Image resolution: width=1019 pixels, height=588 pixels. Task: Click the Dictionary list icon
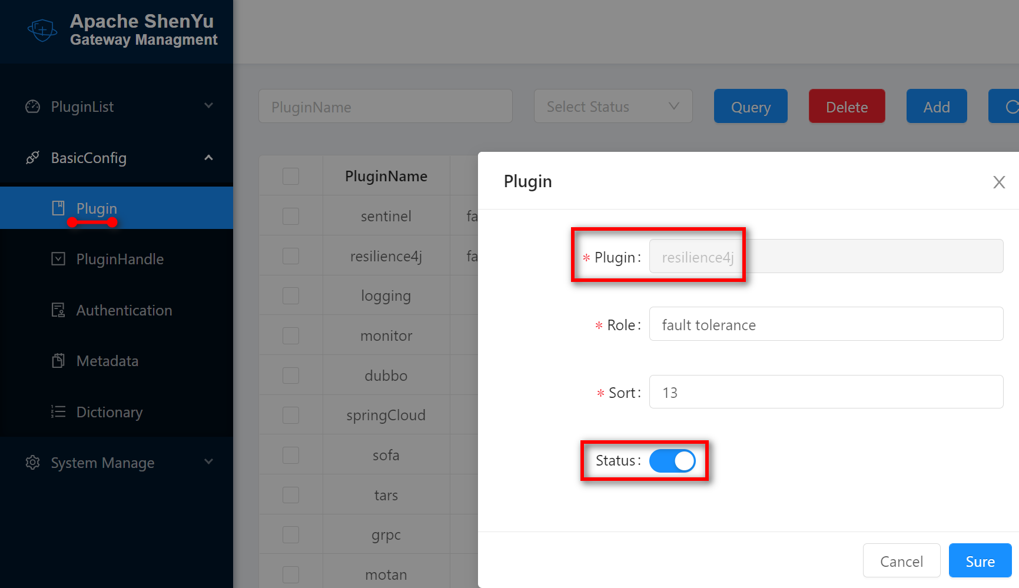click(x=58, y=412)
